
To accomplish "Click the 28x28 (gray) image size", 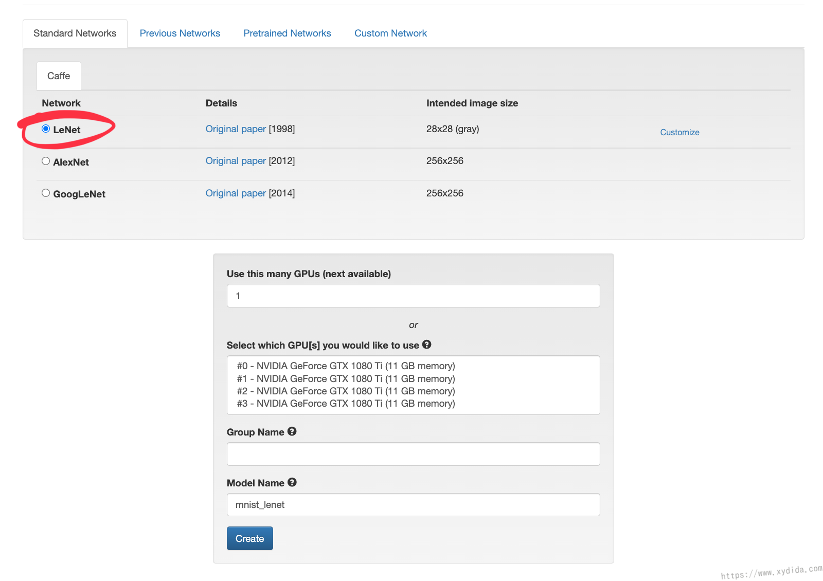I will click(453, 129).
